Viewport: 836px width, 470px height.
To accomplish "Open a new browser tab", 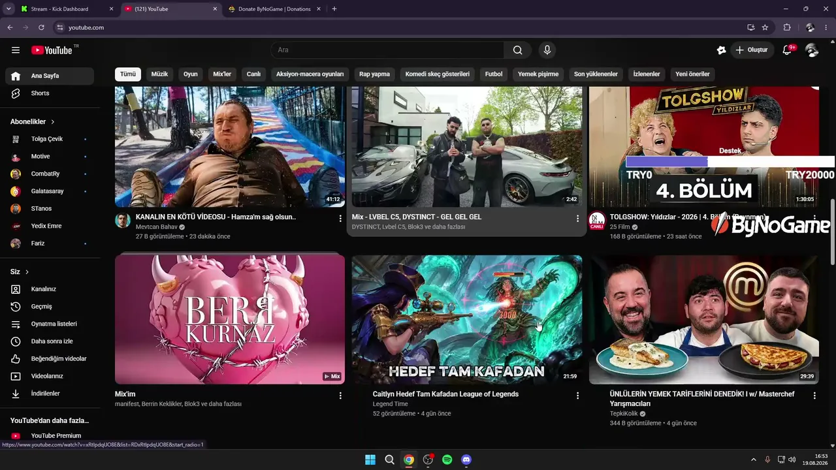I will tap(334, 9).
